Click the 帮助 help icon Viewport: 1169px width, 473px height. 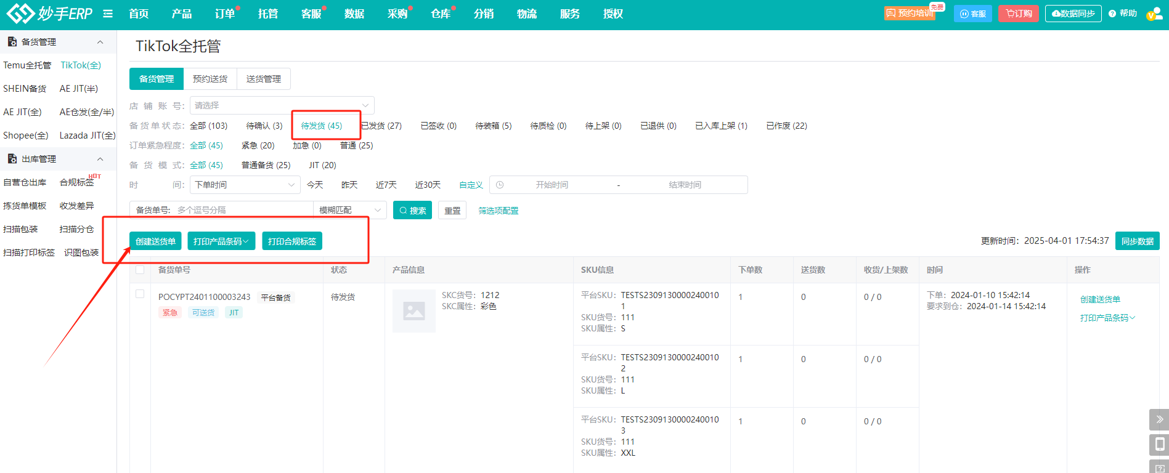(1122, 14)
